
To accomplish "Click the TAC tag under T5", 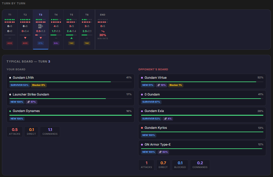I will [x=71, y=43].
